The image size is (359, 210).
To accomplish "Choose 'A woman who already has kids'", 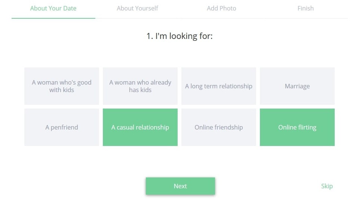I will (140, 86).
